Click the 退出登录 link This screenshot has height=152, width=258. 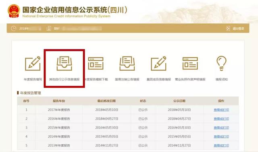click(x=238, y=29)
